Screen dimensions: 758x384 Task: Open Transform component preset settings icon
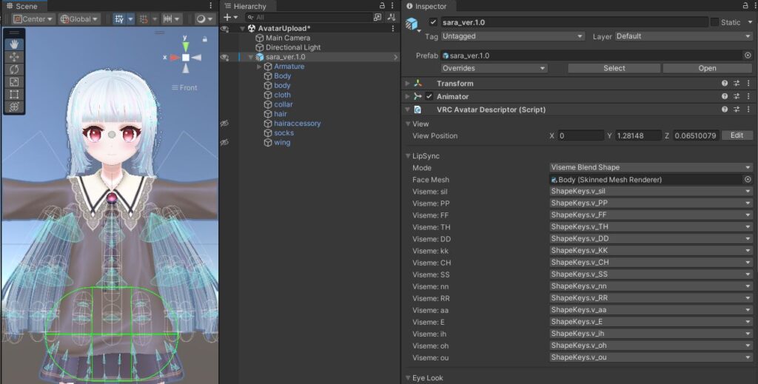[737, 84]
